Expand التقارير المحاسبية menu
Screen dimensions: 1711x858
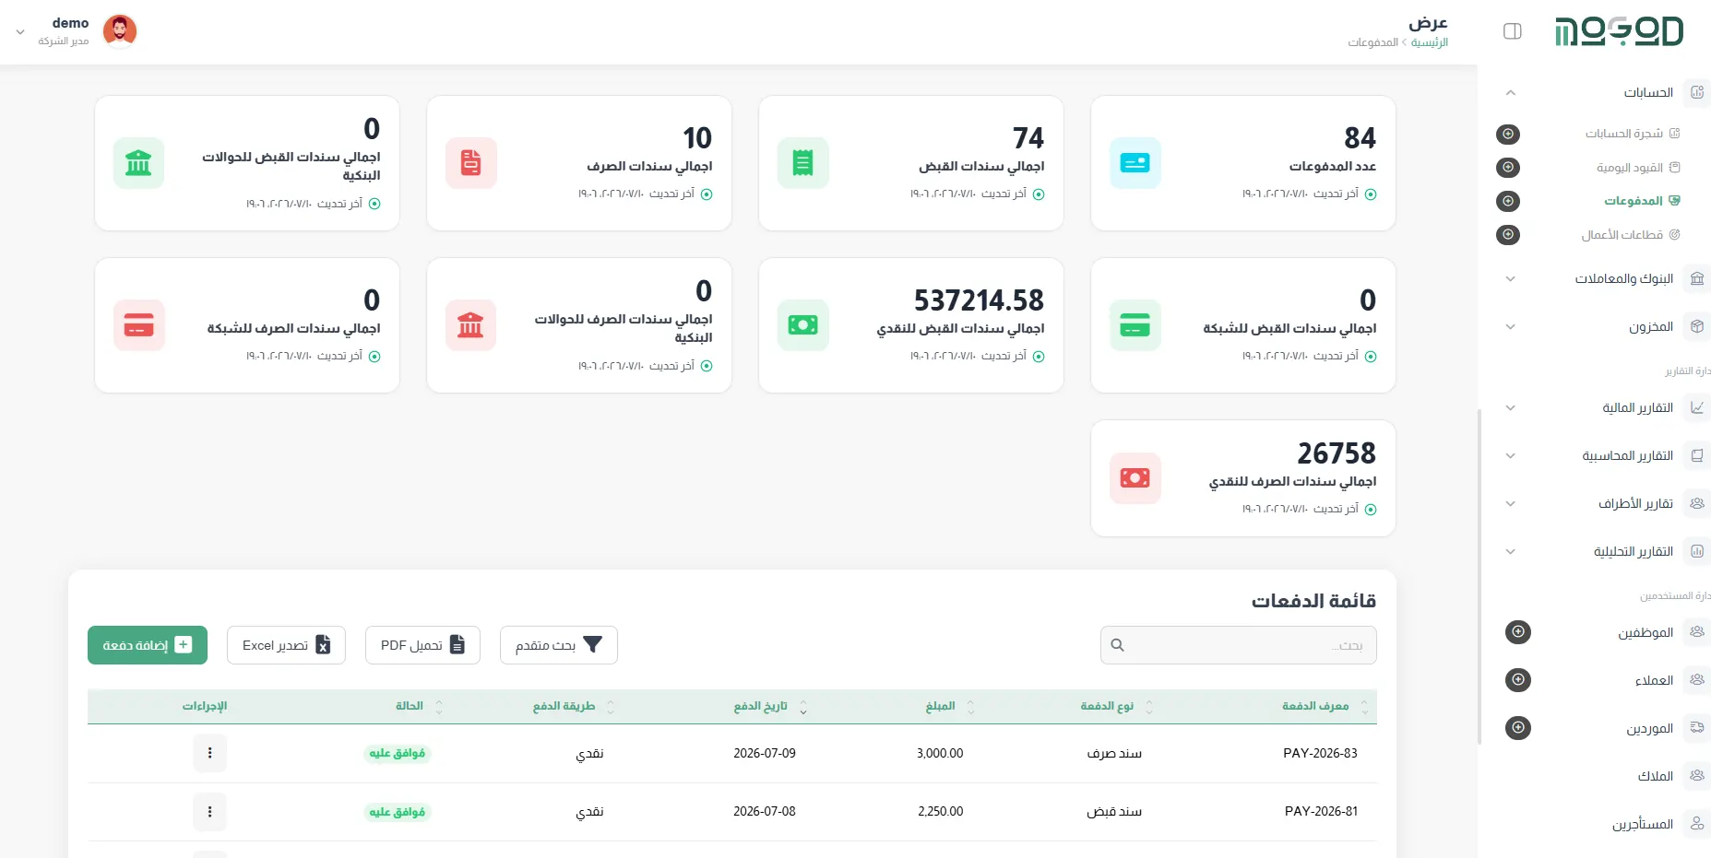point(1510,455)
